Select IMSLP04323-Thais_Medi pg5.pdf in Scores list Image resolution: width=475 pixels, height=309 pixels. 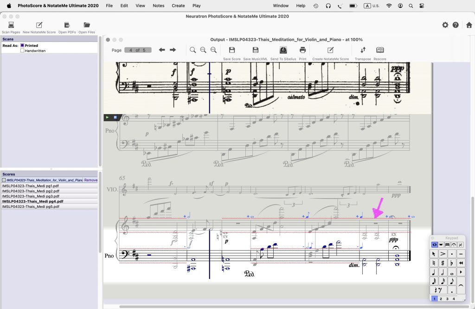coord(31,206)
